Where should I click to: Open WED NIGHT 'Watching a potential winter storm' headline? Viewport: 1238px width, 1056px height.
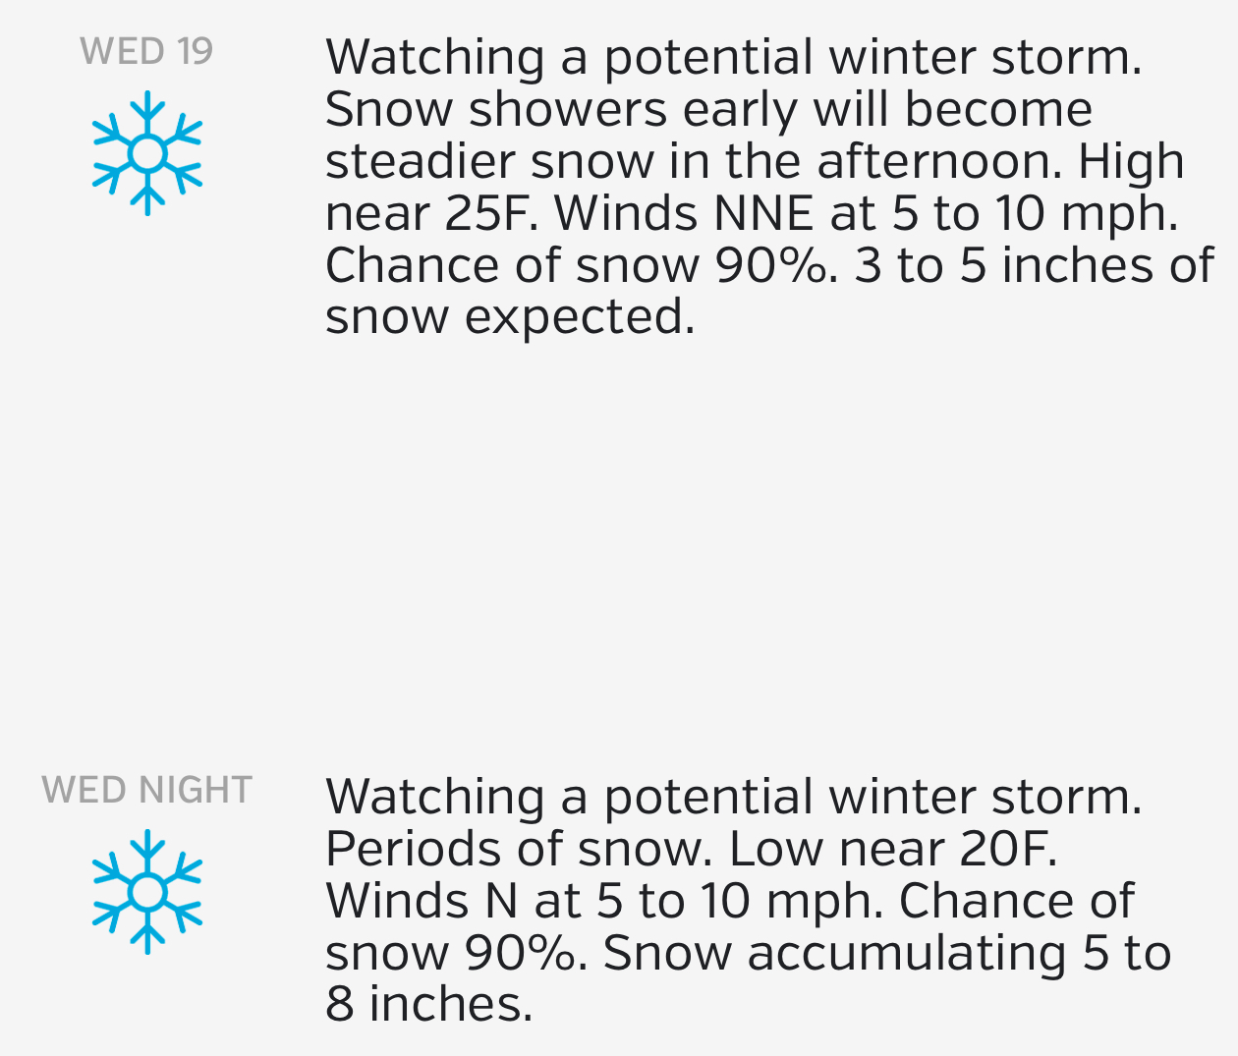click(734, 797)
